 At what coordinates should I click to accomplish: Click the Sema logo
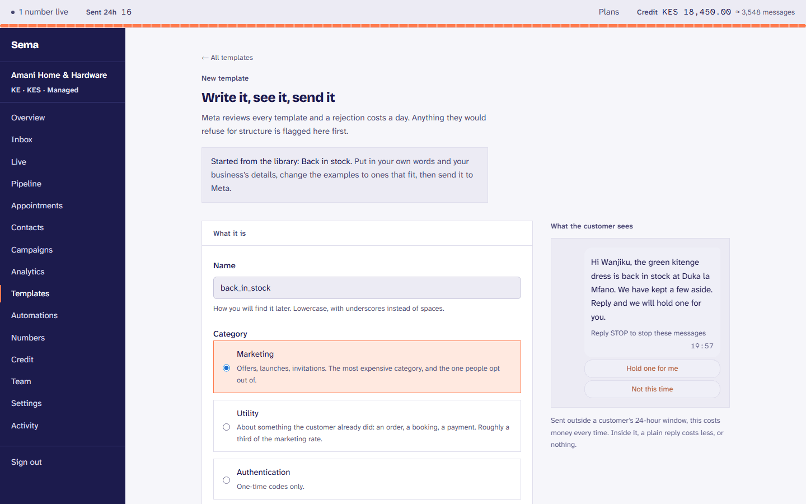click(25, 45)
